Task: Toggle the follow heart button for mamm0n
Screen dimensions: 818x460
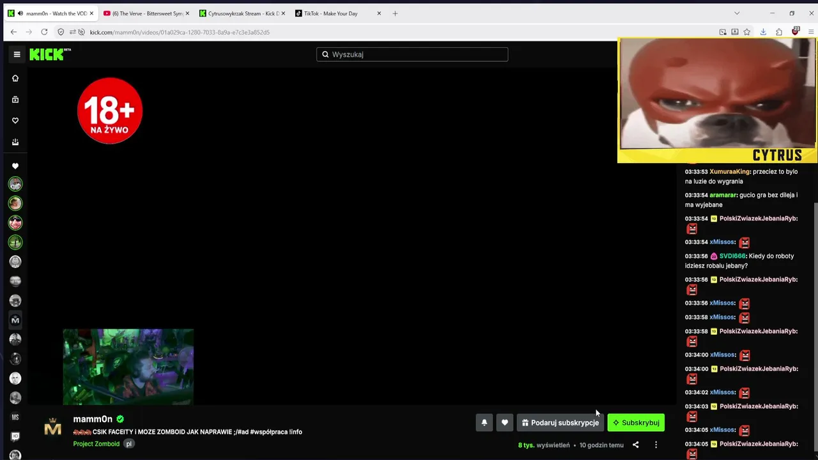Action: click(505, 422)
